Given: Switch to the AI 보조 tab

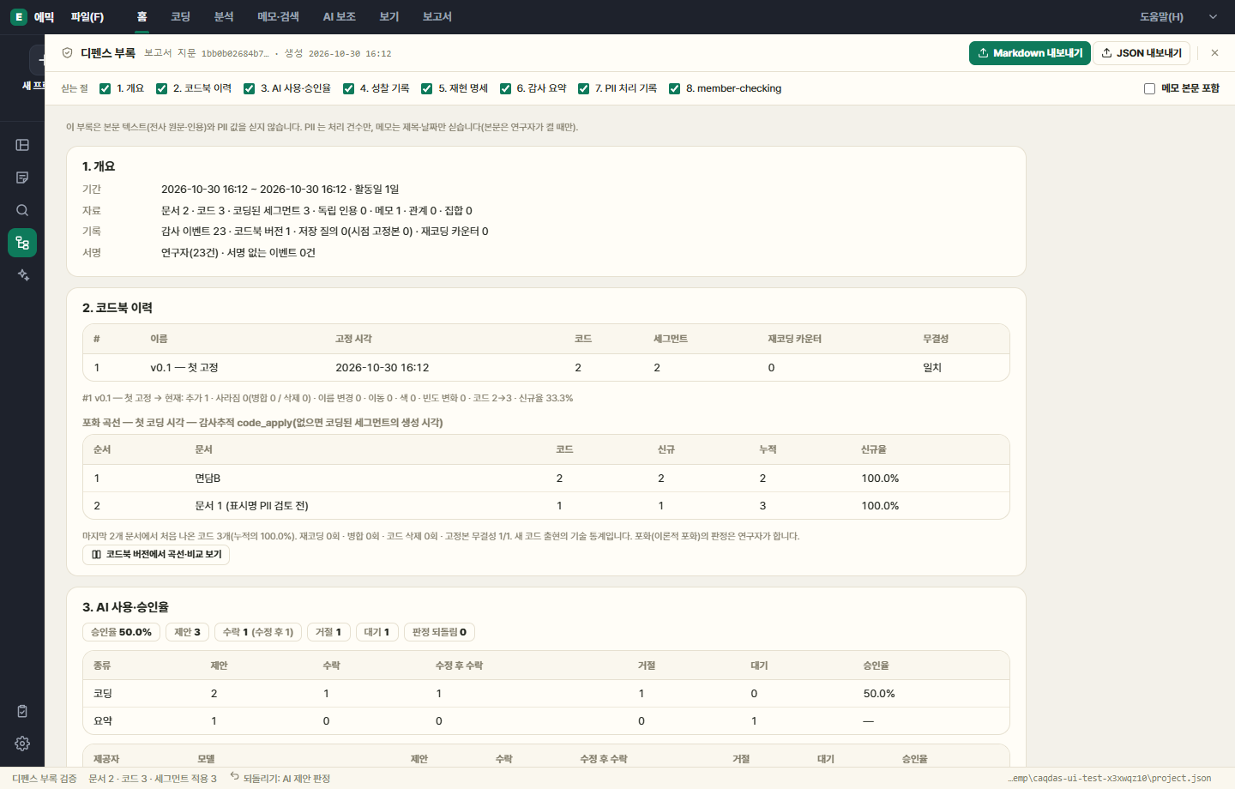Looking at the screenshot, I should (339, 17).
